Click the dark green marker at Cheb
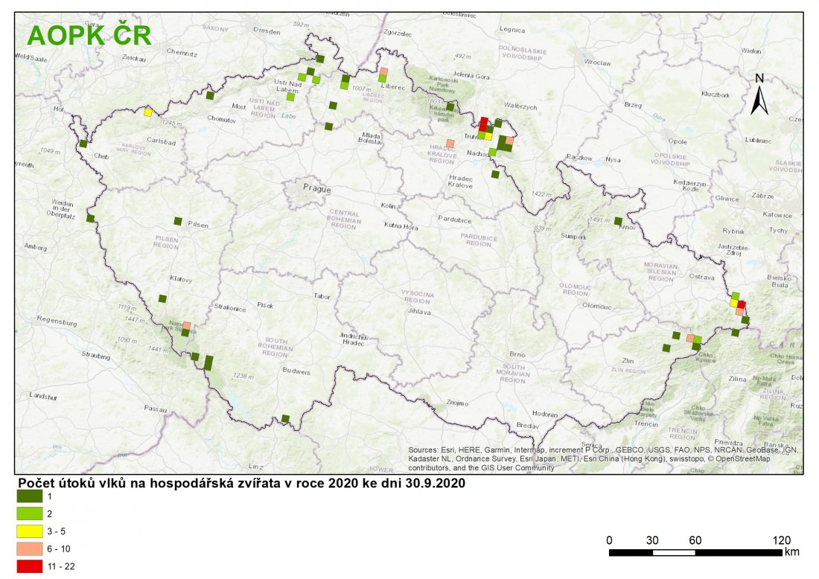The height and width of the screenshot is (579, 819). (x=83, y=144)
